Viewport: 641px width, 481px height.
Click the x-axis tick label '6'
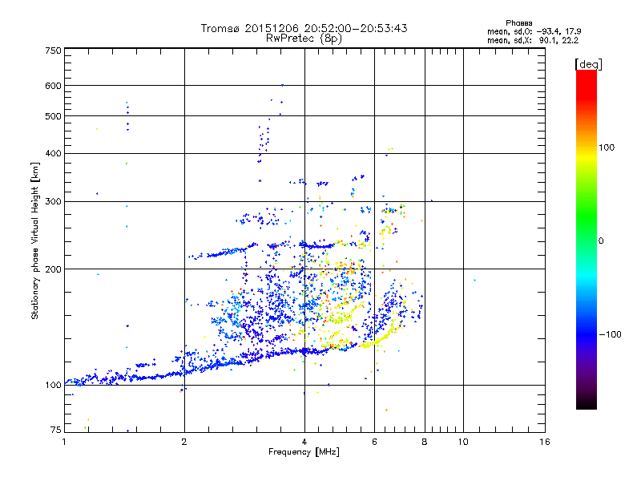(x=374, y=442)
